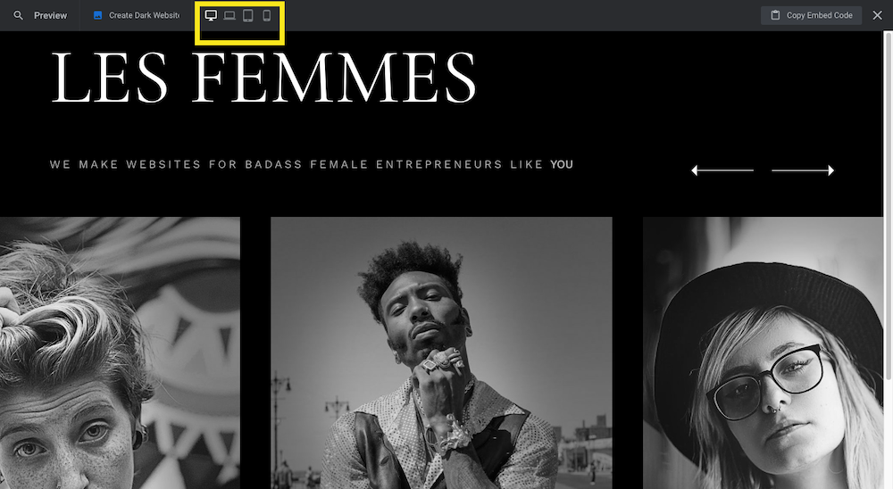Click the Copy Embed Code button
893x489 pixels.
(x=811, y=15)
